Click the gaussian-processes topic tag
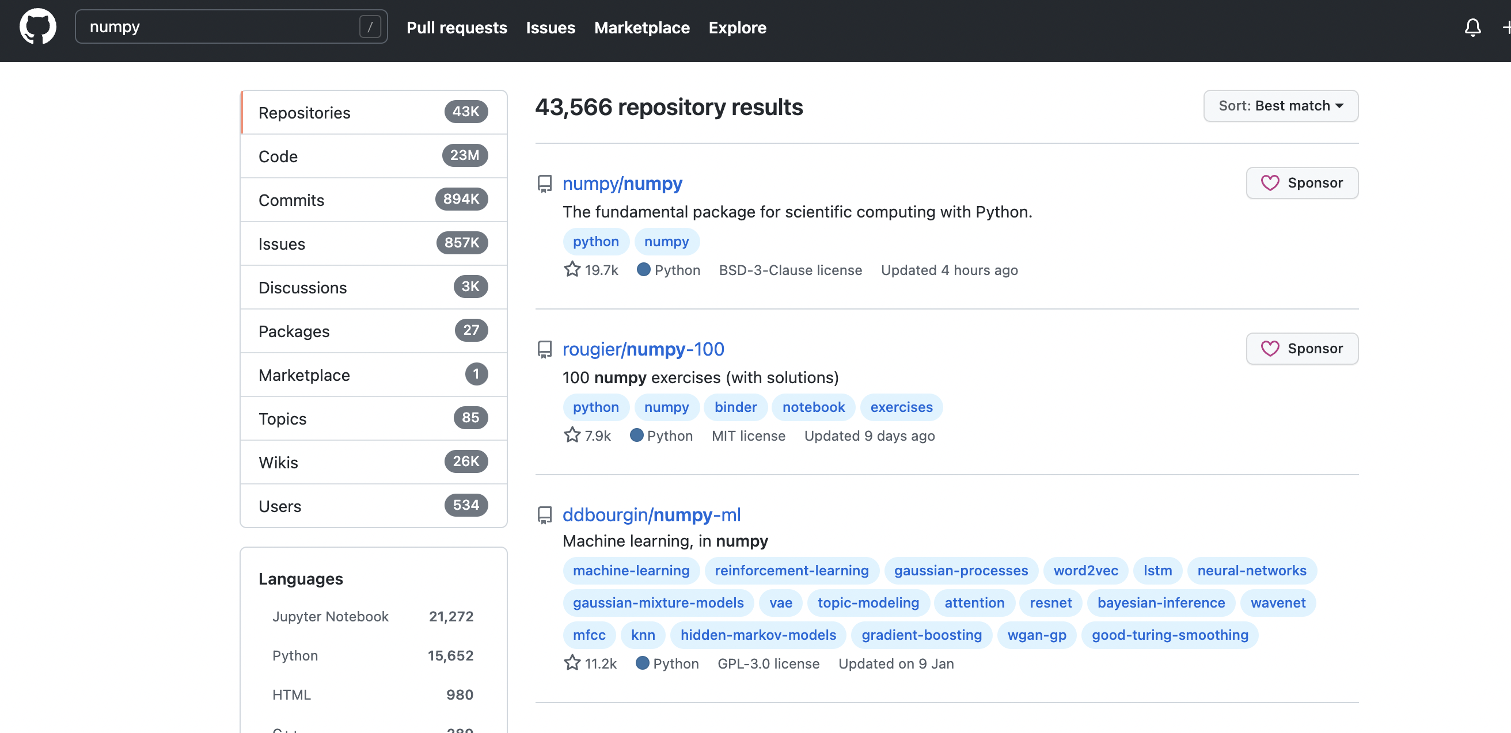Viewport: 1511px width, 733px height. (961, 571)
